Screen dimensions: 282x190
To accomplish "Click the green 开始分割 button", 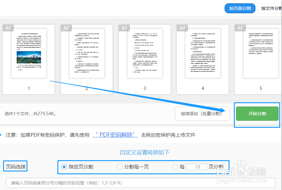I will [x=257, y=113].
